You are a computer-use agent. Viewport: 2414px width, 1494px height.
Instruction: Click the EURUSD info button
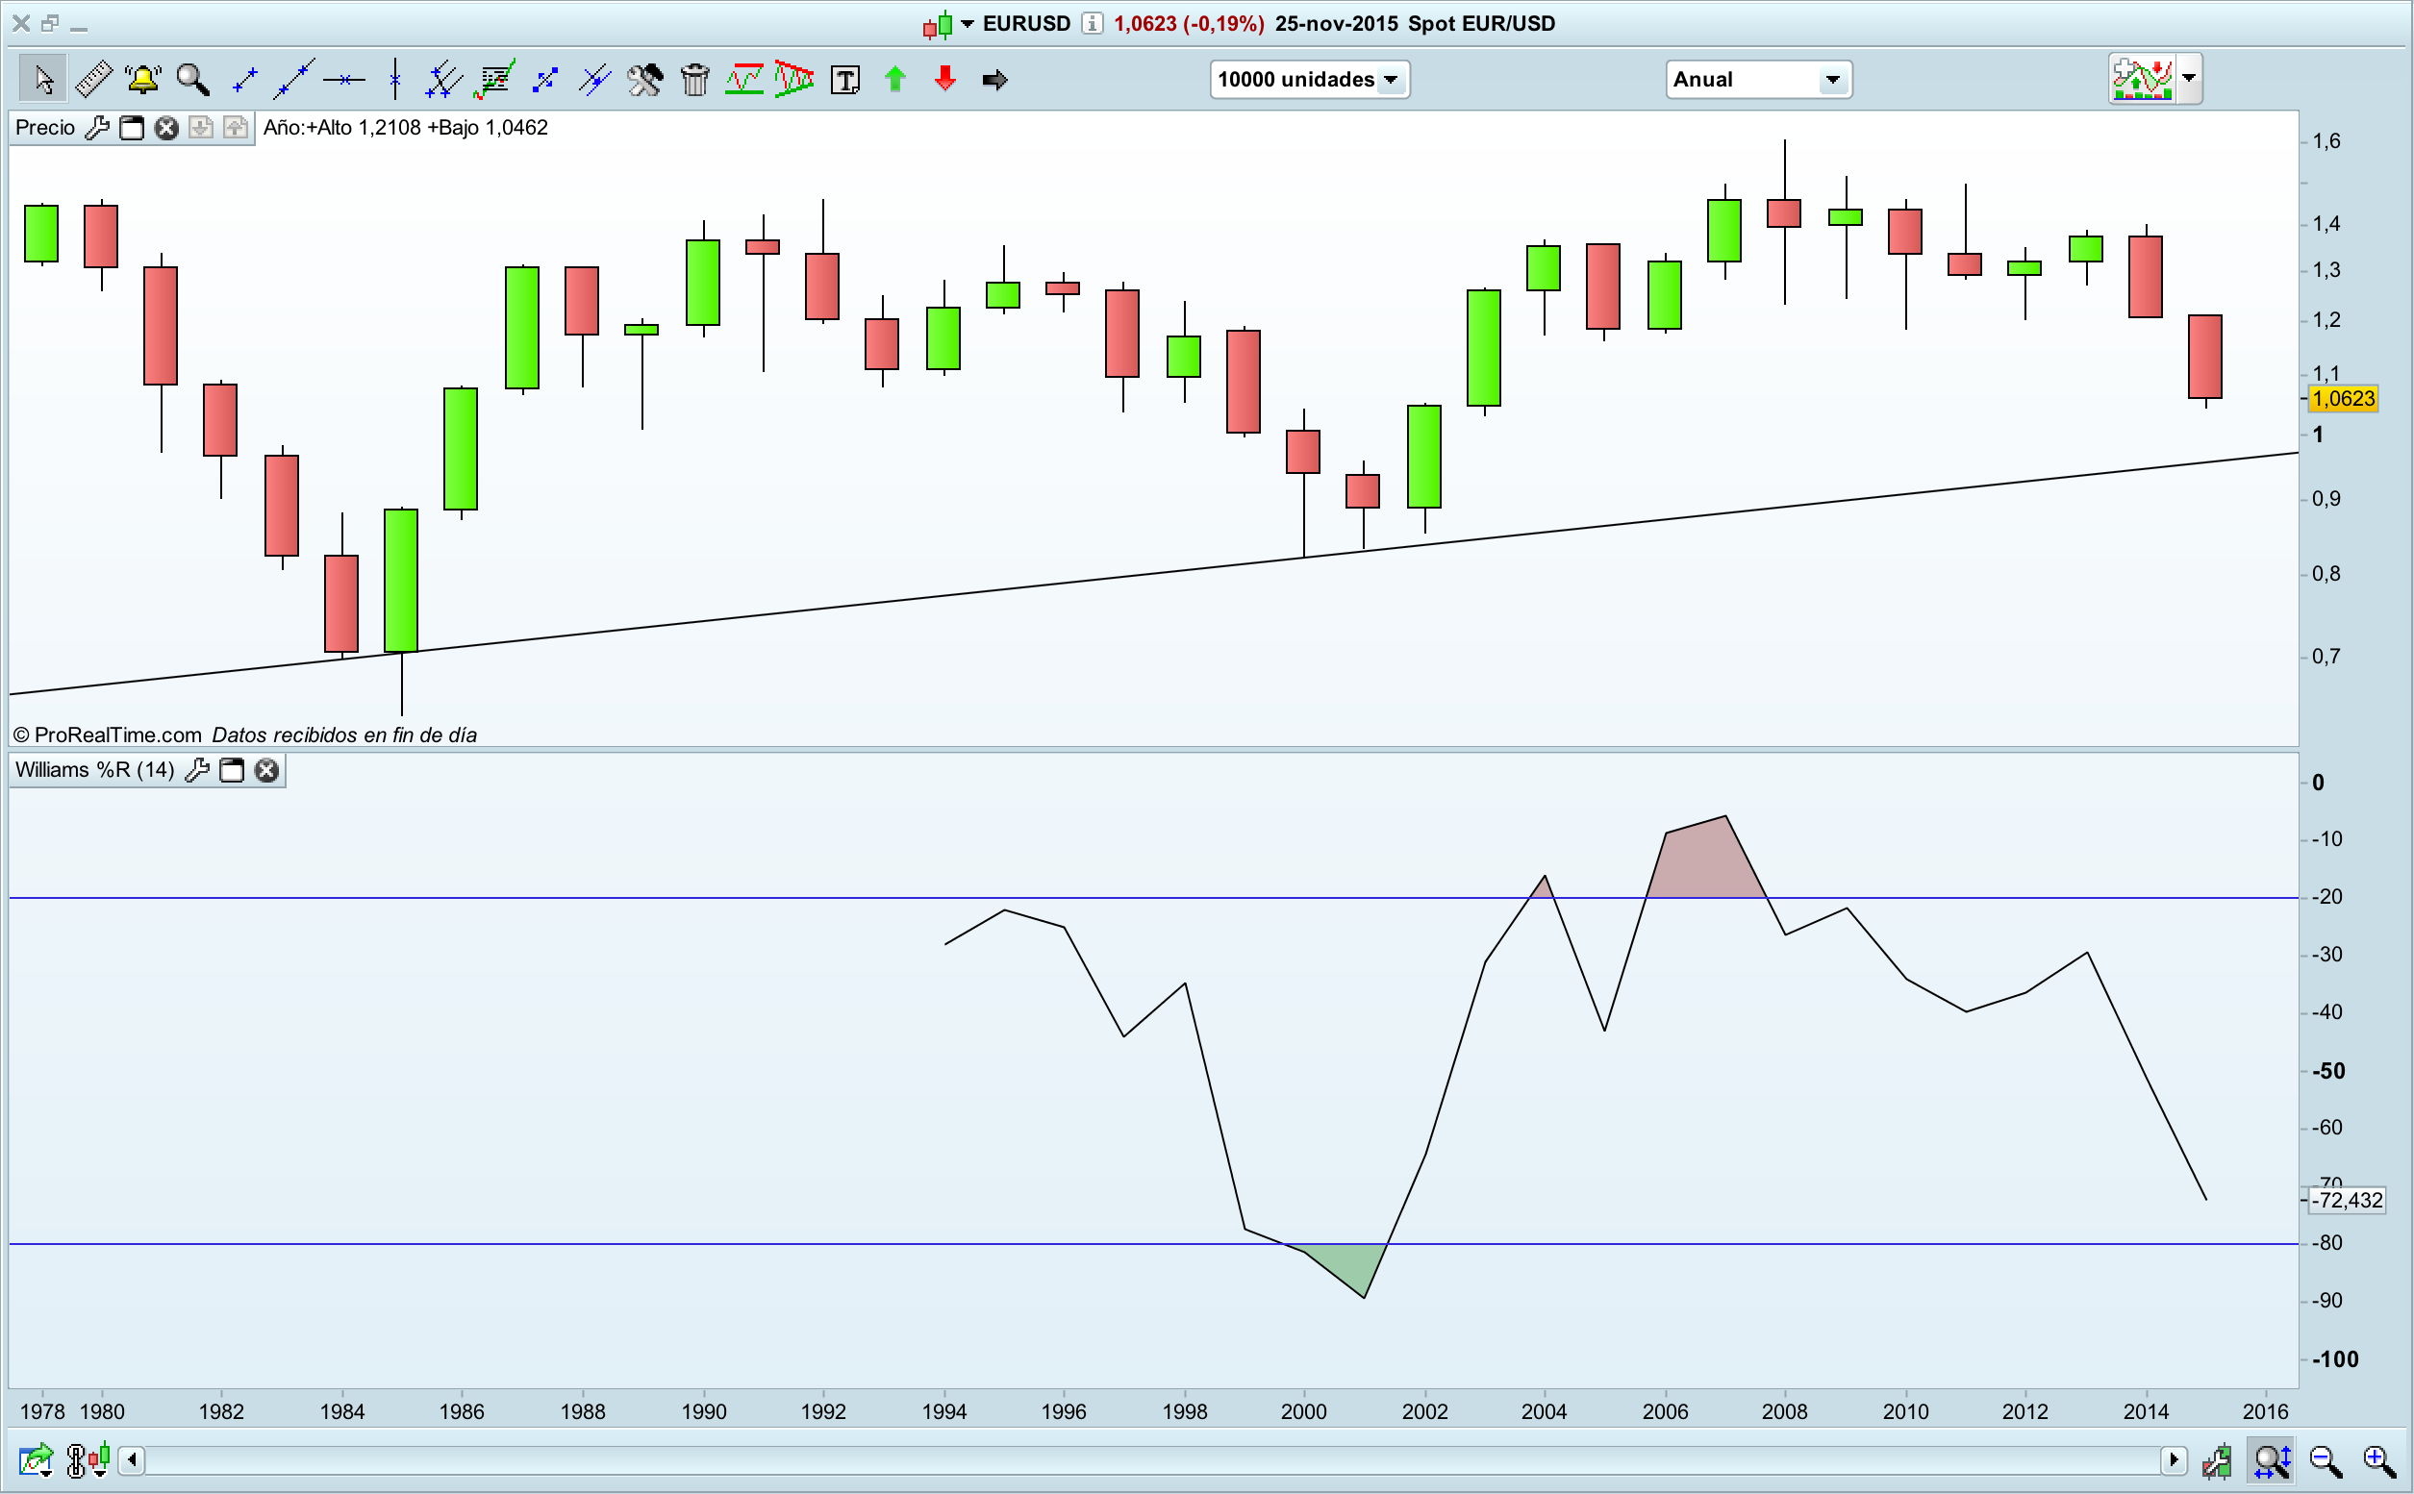coord(1092,24)
